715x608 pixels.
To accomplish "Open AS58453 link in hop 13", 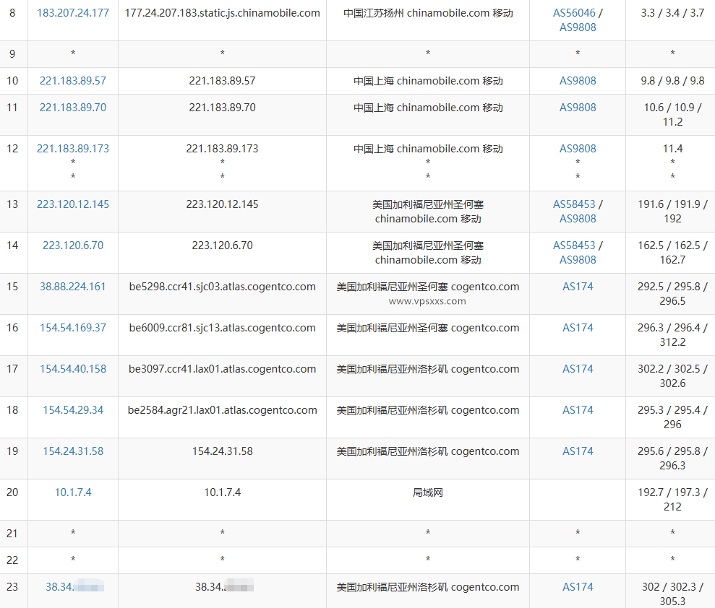I will click(x=574, y=204).
